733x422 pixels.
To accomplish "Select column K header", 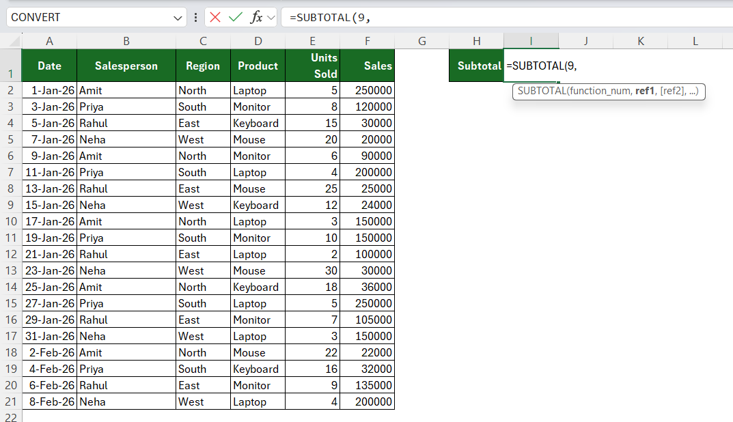I will 641,41.
